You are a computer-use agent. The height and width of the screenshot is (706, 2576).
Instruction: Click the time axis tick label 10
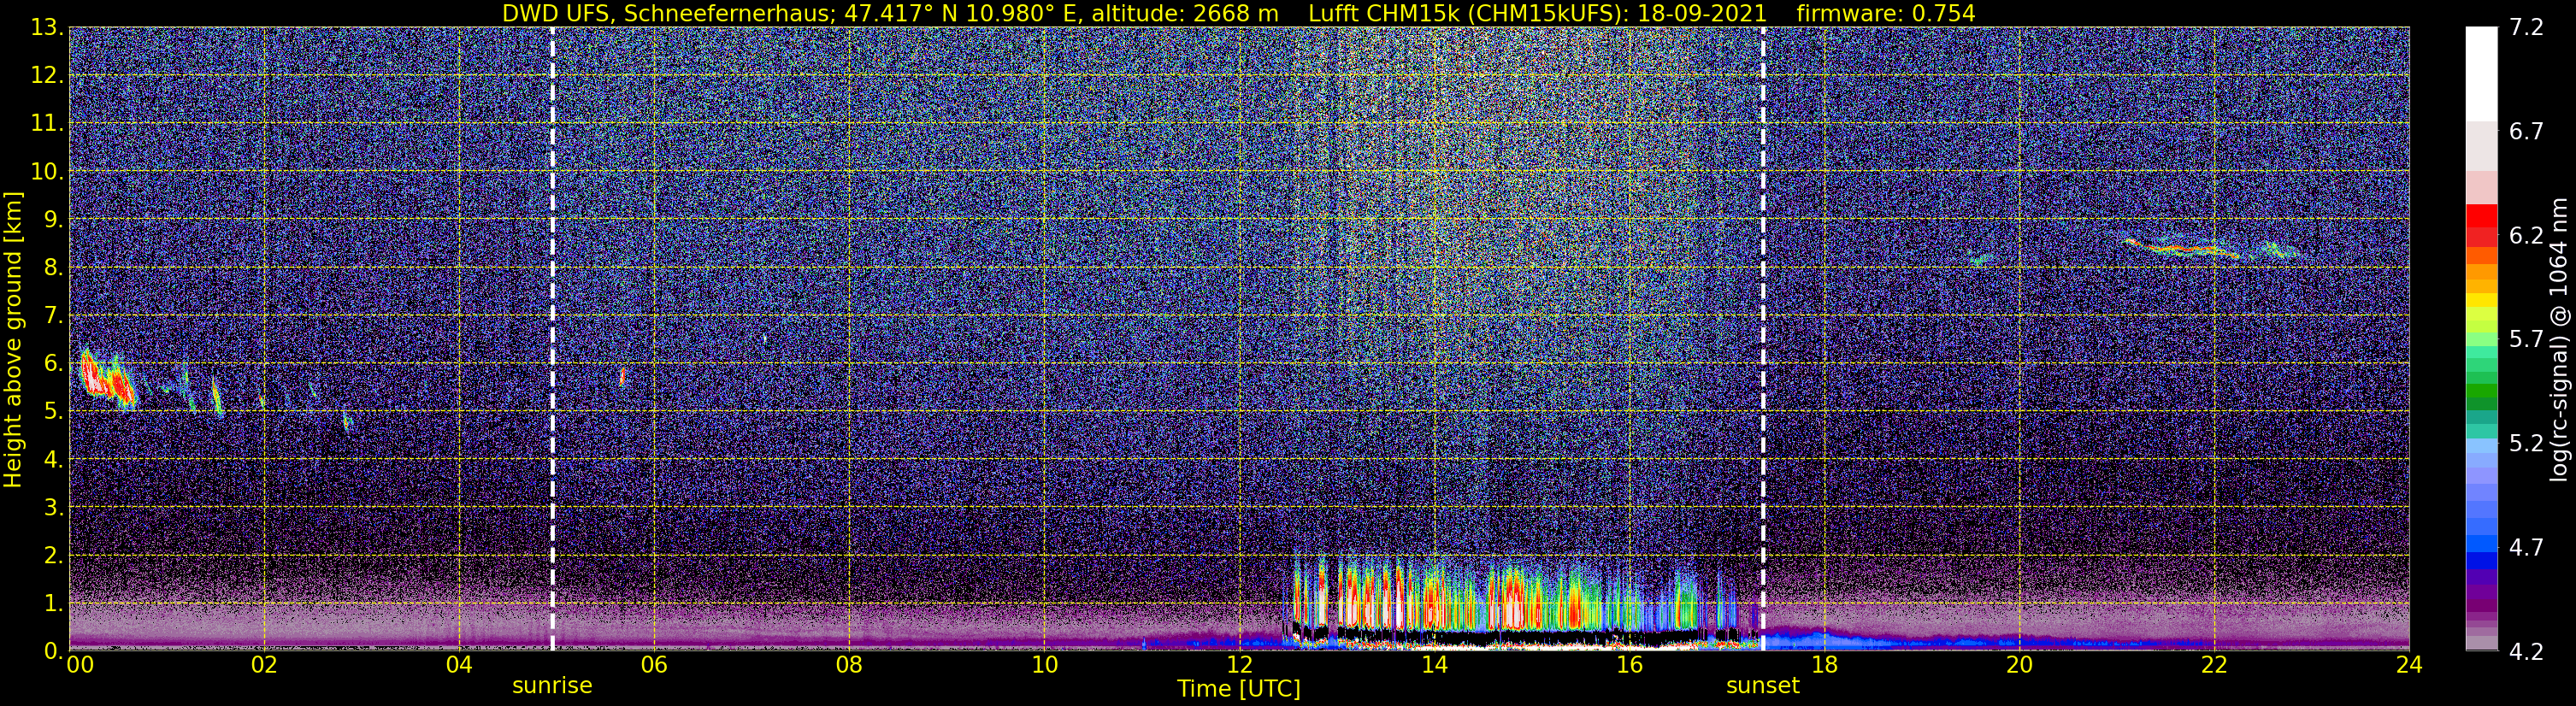pos(1044,665)
